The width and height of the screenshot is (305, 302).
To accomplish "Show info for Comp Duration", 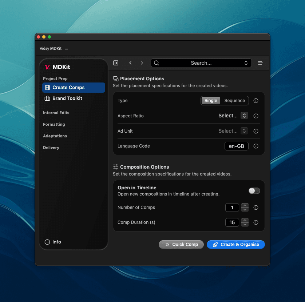I will click(x=256, y=222).
